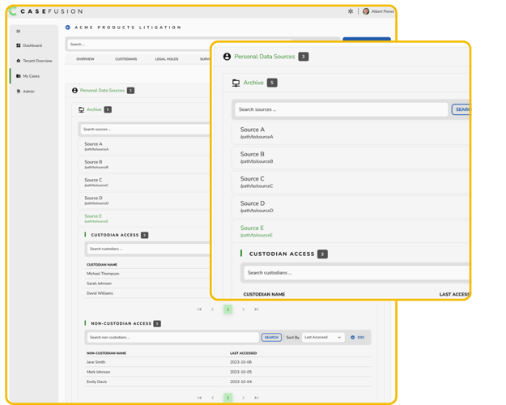Switch to the Legal Holds tab
The width and height of the screenshot is (506, 405).
click(167, 59)
